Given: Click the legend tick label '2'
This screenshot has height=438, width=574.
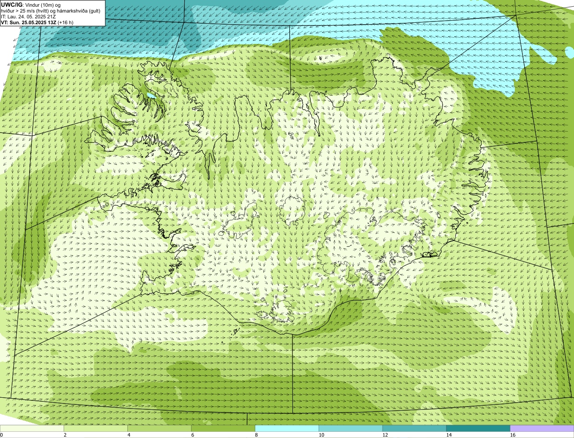Looking at the screenshot, I should coord(65,435).
